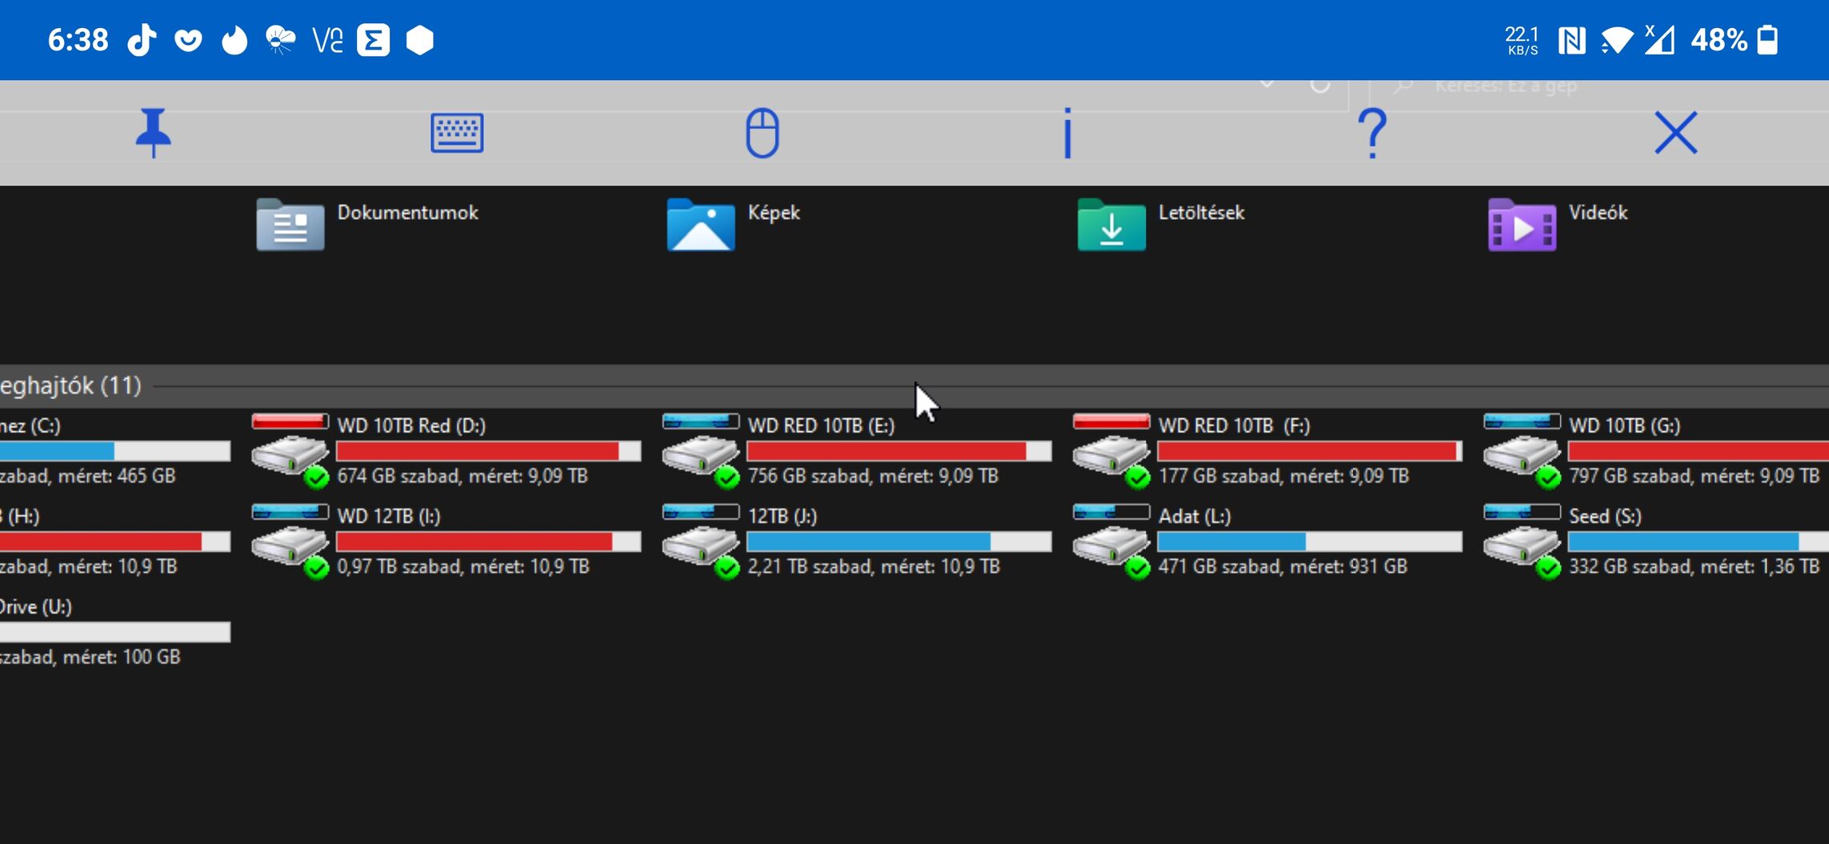1829x844 pixels.
Task: Open the Képek folder icon
Action: [700, 225]
